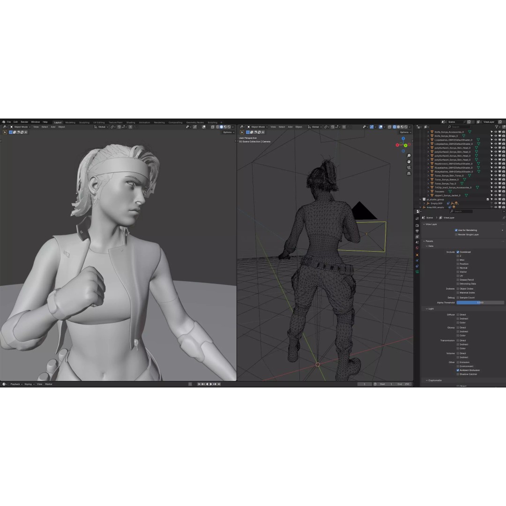This screenshot has height=506, width=506.
Task: Click the End frame field in timeline
Action: point(403,384)
